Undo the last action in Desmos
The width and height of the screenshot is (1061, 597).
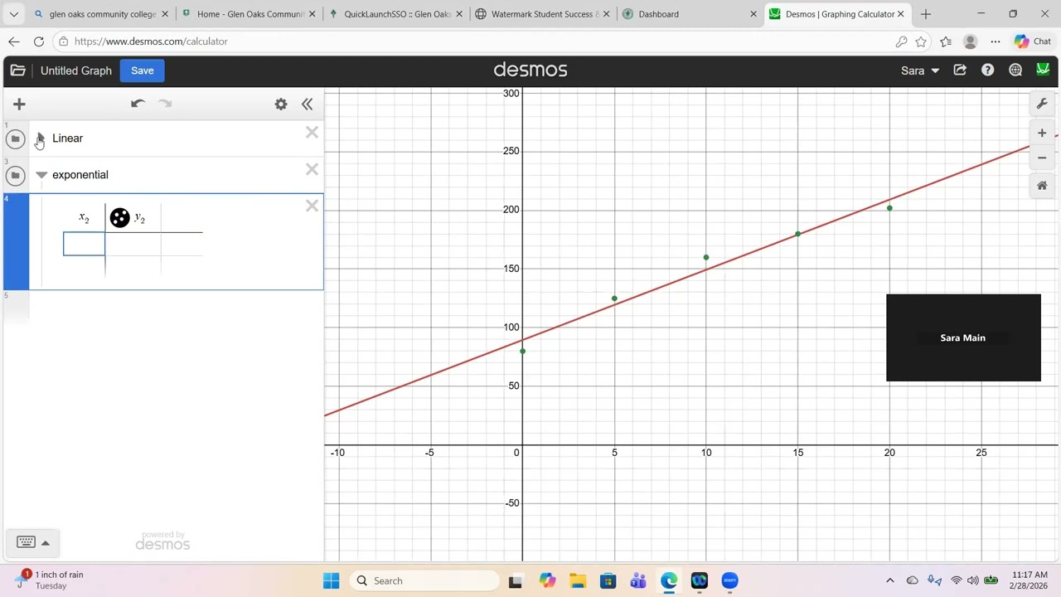(138, 104)
